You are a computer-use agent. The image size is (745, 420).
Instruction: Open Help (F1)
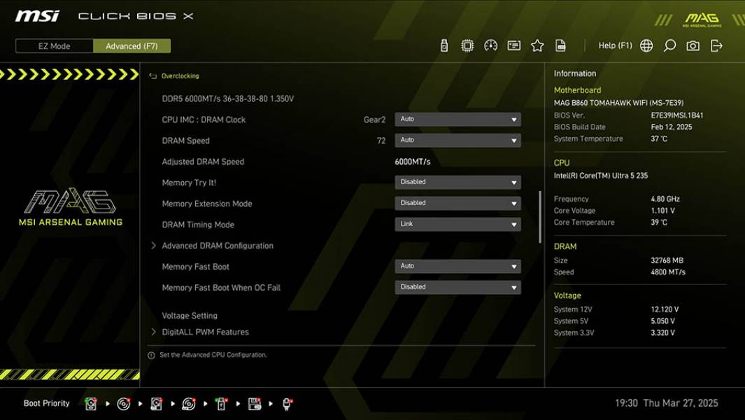pos(615,45)
